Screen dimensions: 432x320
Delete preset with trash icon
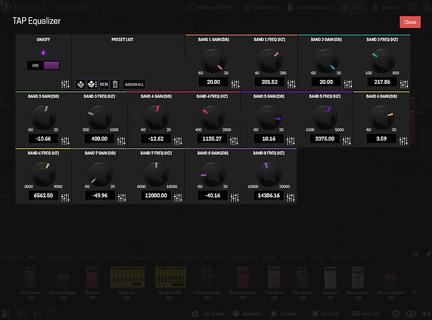pyautogui.click(x=115, y=84)
